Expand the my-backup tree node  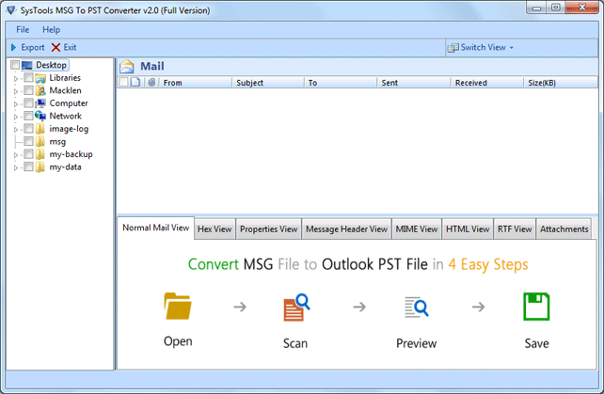(x=16, y=155)
